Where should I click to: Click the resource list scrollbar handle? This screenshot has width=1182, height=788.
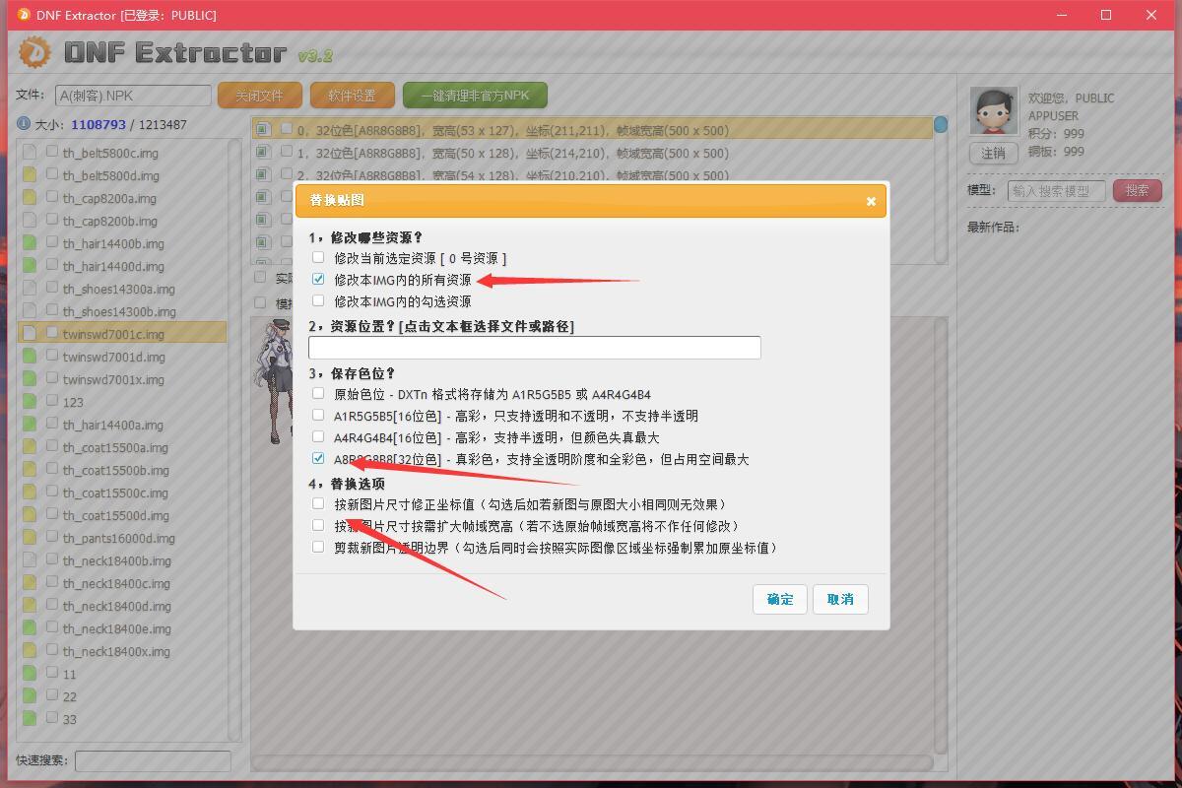coord(941,125)
